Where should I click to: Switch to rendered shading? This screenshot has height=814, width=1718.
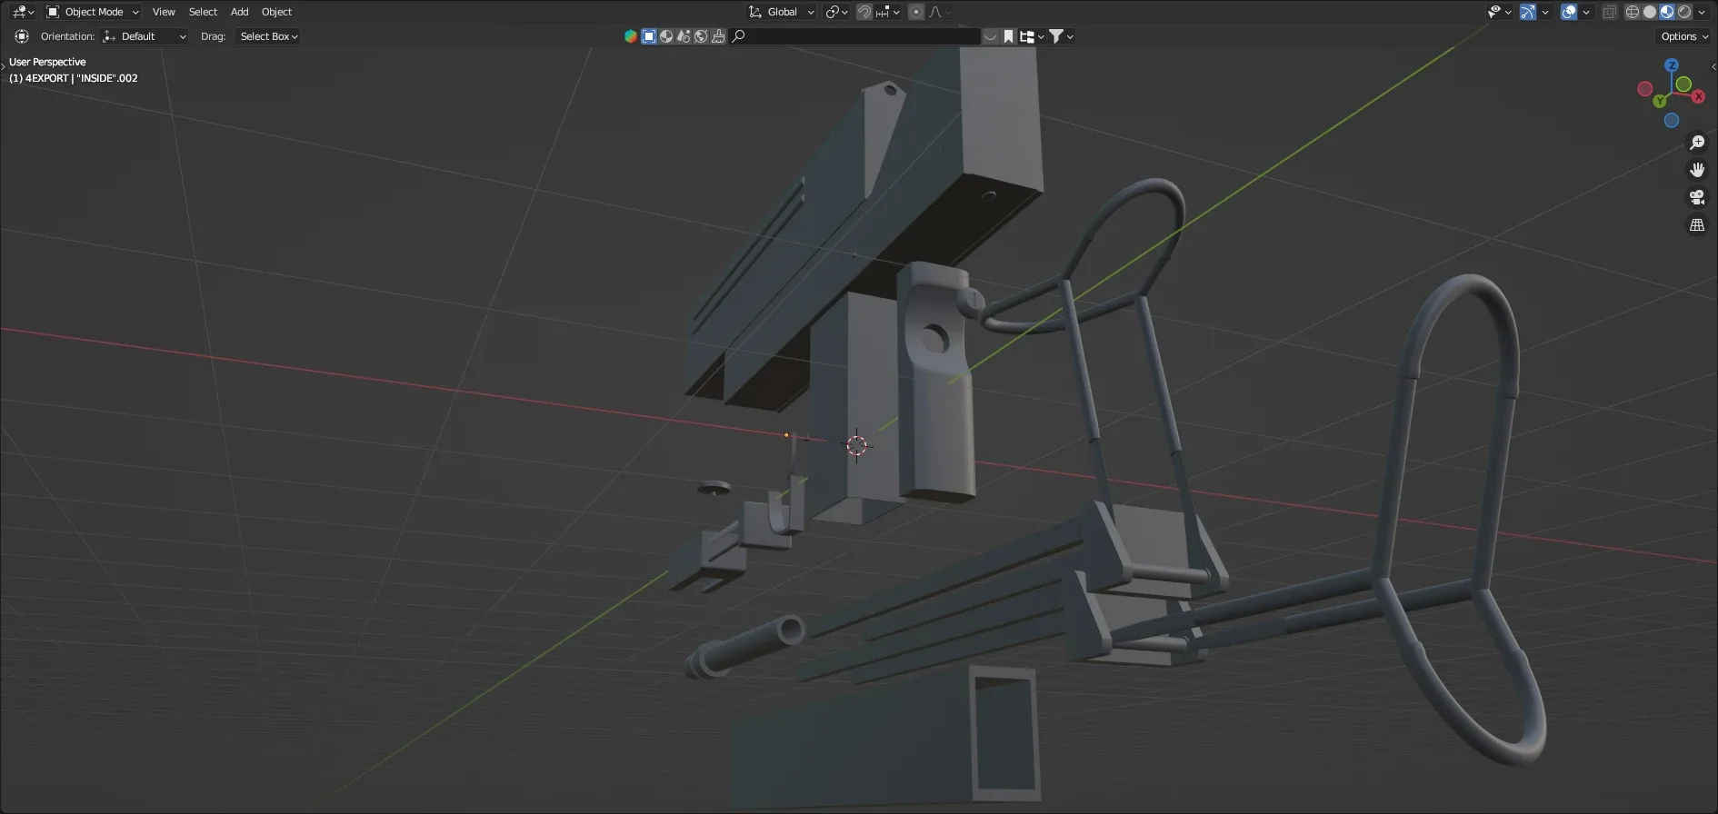(x=1684, y=12)
